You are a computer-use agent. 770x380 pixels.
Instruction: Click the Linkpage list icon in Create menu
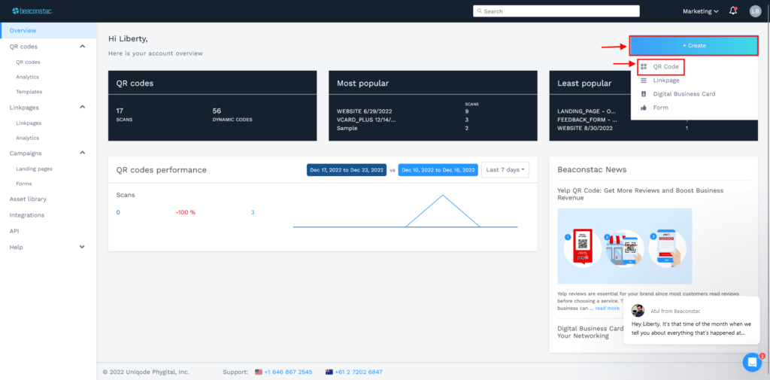point(644,80)
